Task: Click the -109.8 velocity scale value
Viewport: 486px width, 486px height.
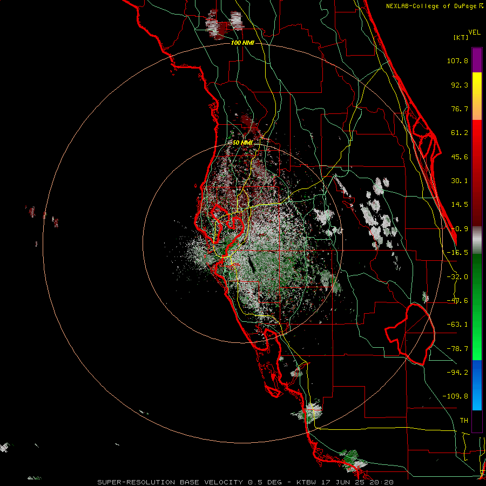Action: [x=456, y=396]
